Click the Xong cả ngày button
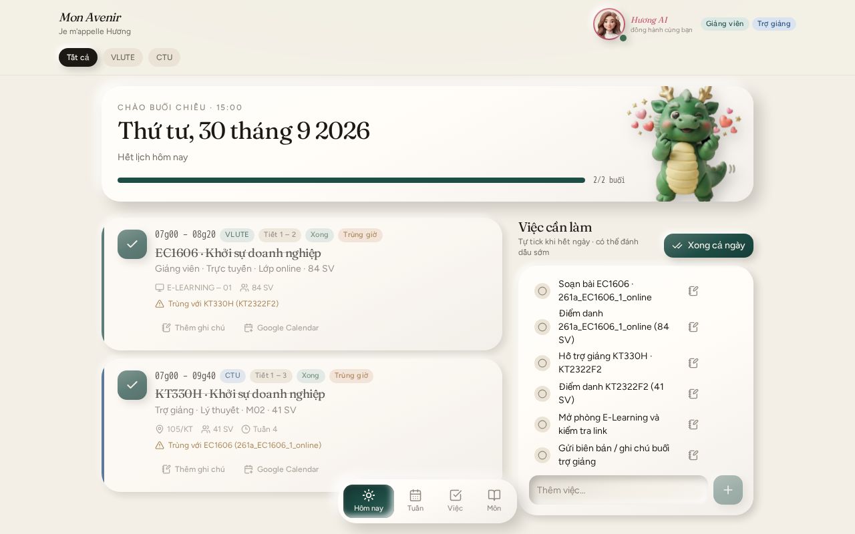This screenshot has height=534, width=855. point(709,246)
